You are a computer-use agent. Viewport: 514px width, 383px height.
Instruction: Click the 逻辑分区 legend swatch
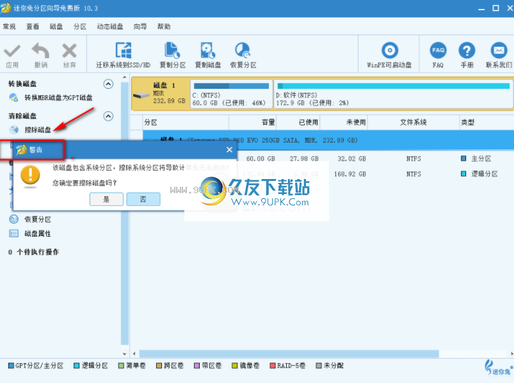[x=77, y=366]
